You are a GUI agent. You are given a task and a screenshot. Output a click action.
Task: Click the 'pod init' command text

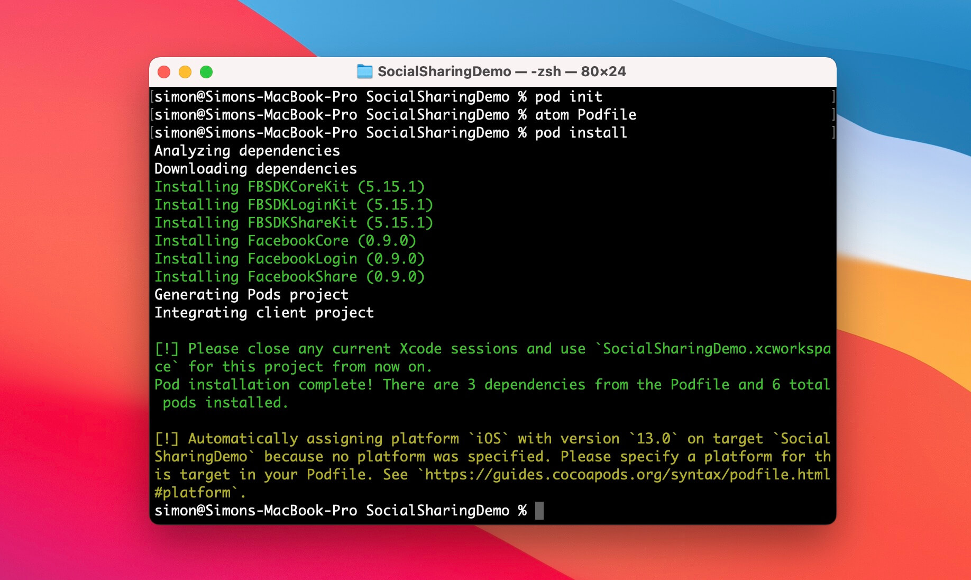tap(569, 97)
